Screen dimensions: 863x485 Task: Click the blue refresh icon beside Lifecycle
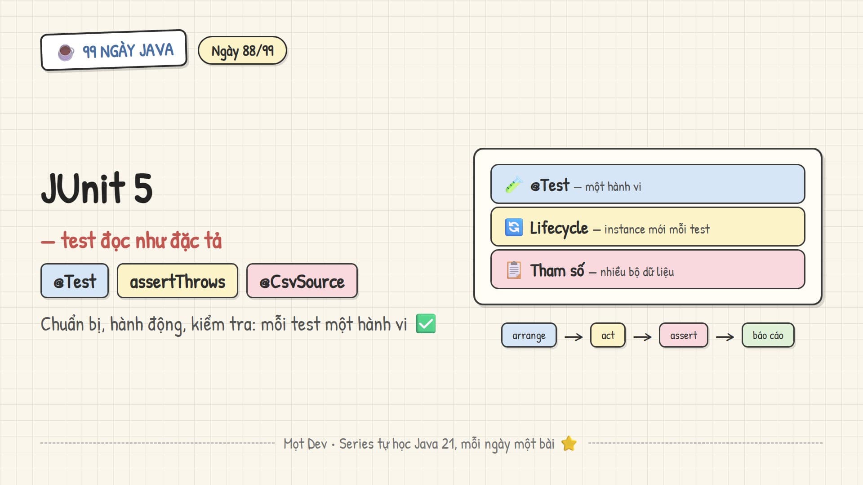[x=514, y=227]
